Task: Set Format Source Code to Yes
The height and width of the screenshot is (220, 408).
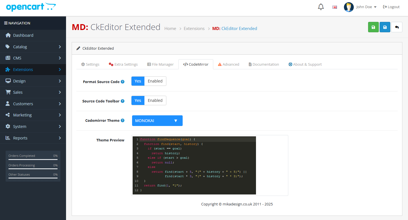Action: click(138, 81)
